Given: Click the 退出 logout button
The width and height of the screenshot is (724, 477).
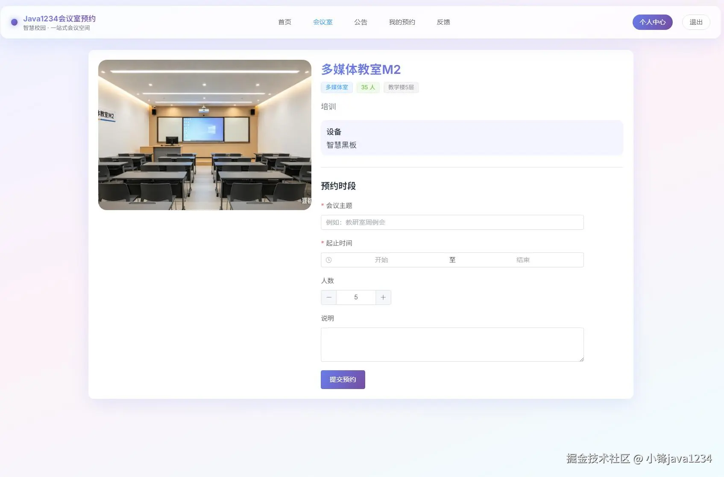Looking at the screenshot, I should click(696, 22).
